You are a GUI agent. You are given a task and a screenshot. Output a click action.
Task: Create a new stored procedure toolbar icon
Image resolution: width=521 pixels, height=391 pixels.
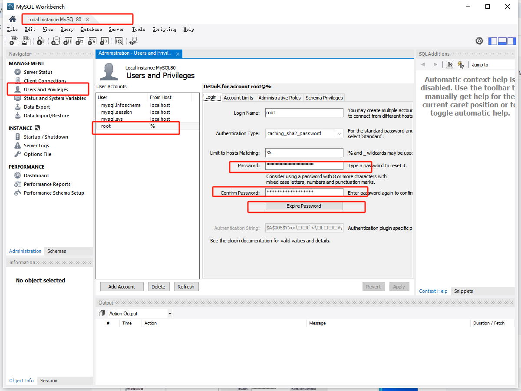click(92, 41)
